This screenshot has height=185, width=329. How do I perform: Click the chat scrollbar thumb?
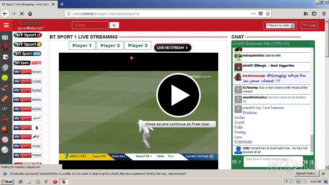[312, 143]
